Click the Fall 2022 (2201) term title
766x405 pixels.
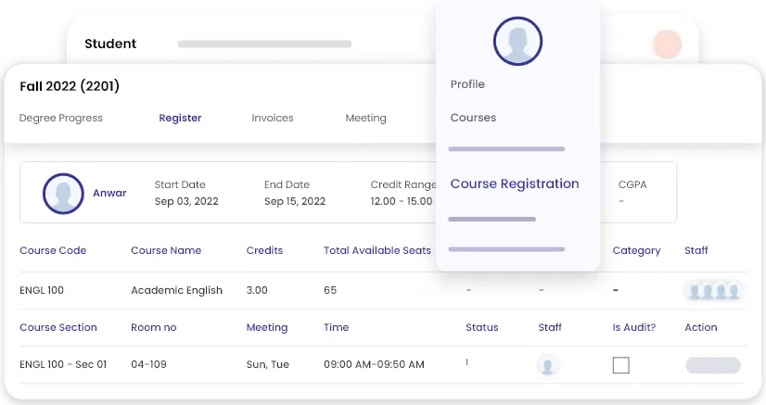pyautogui.click(x=70, y=86)
